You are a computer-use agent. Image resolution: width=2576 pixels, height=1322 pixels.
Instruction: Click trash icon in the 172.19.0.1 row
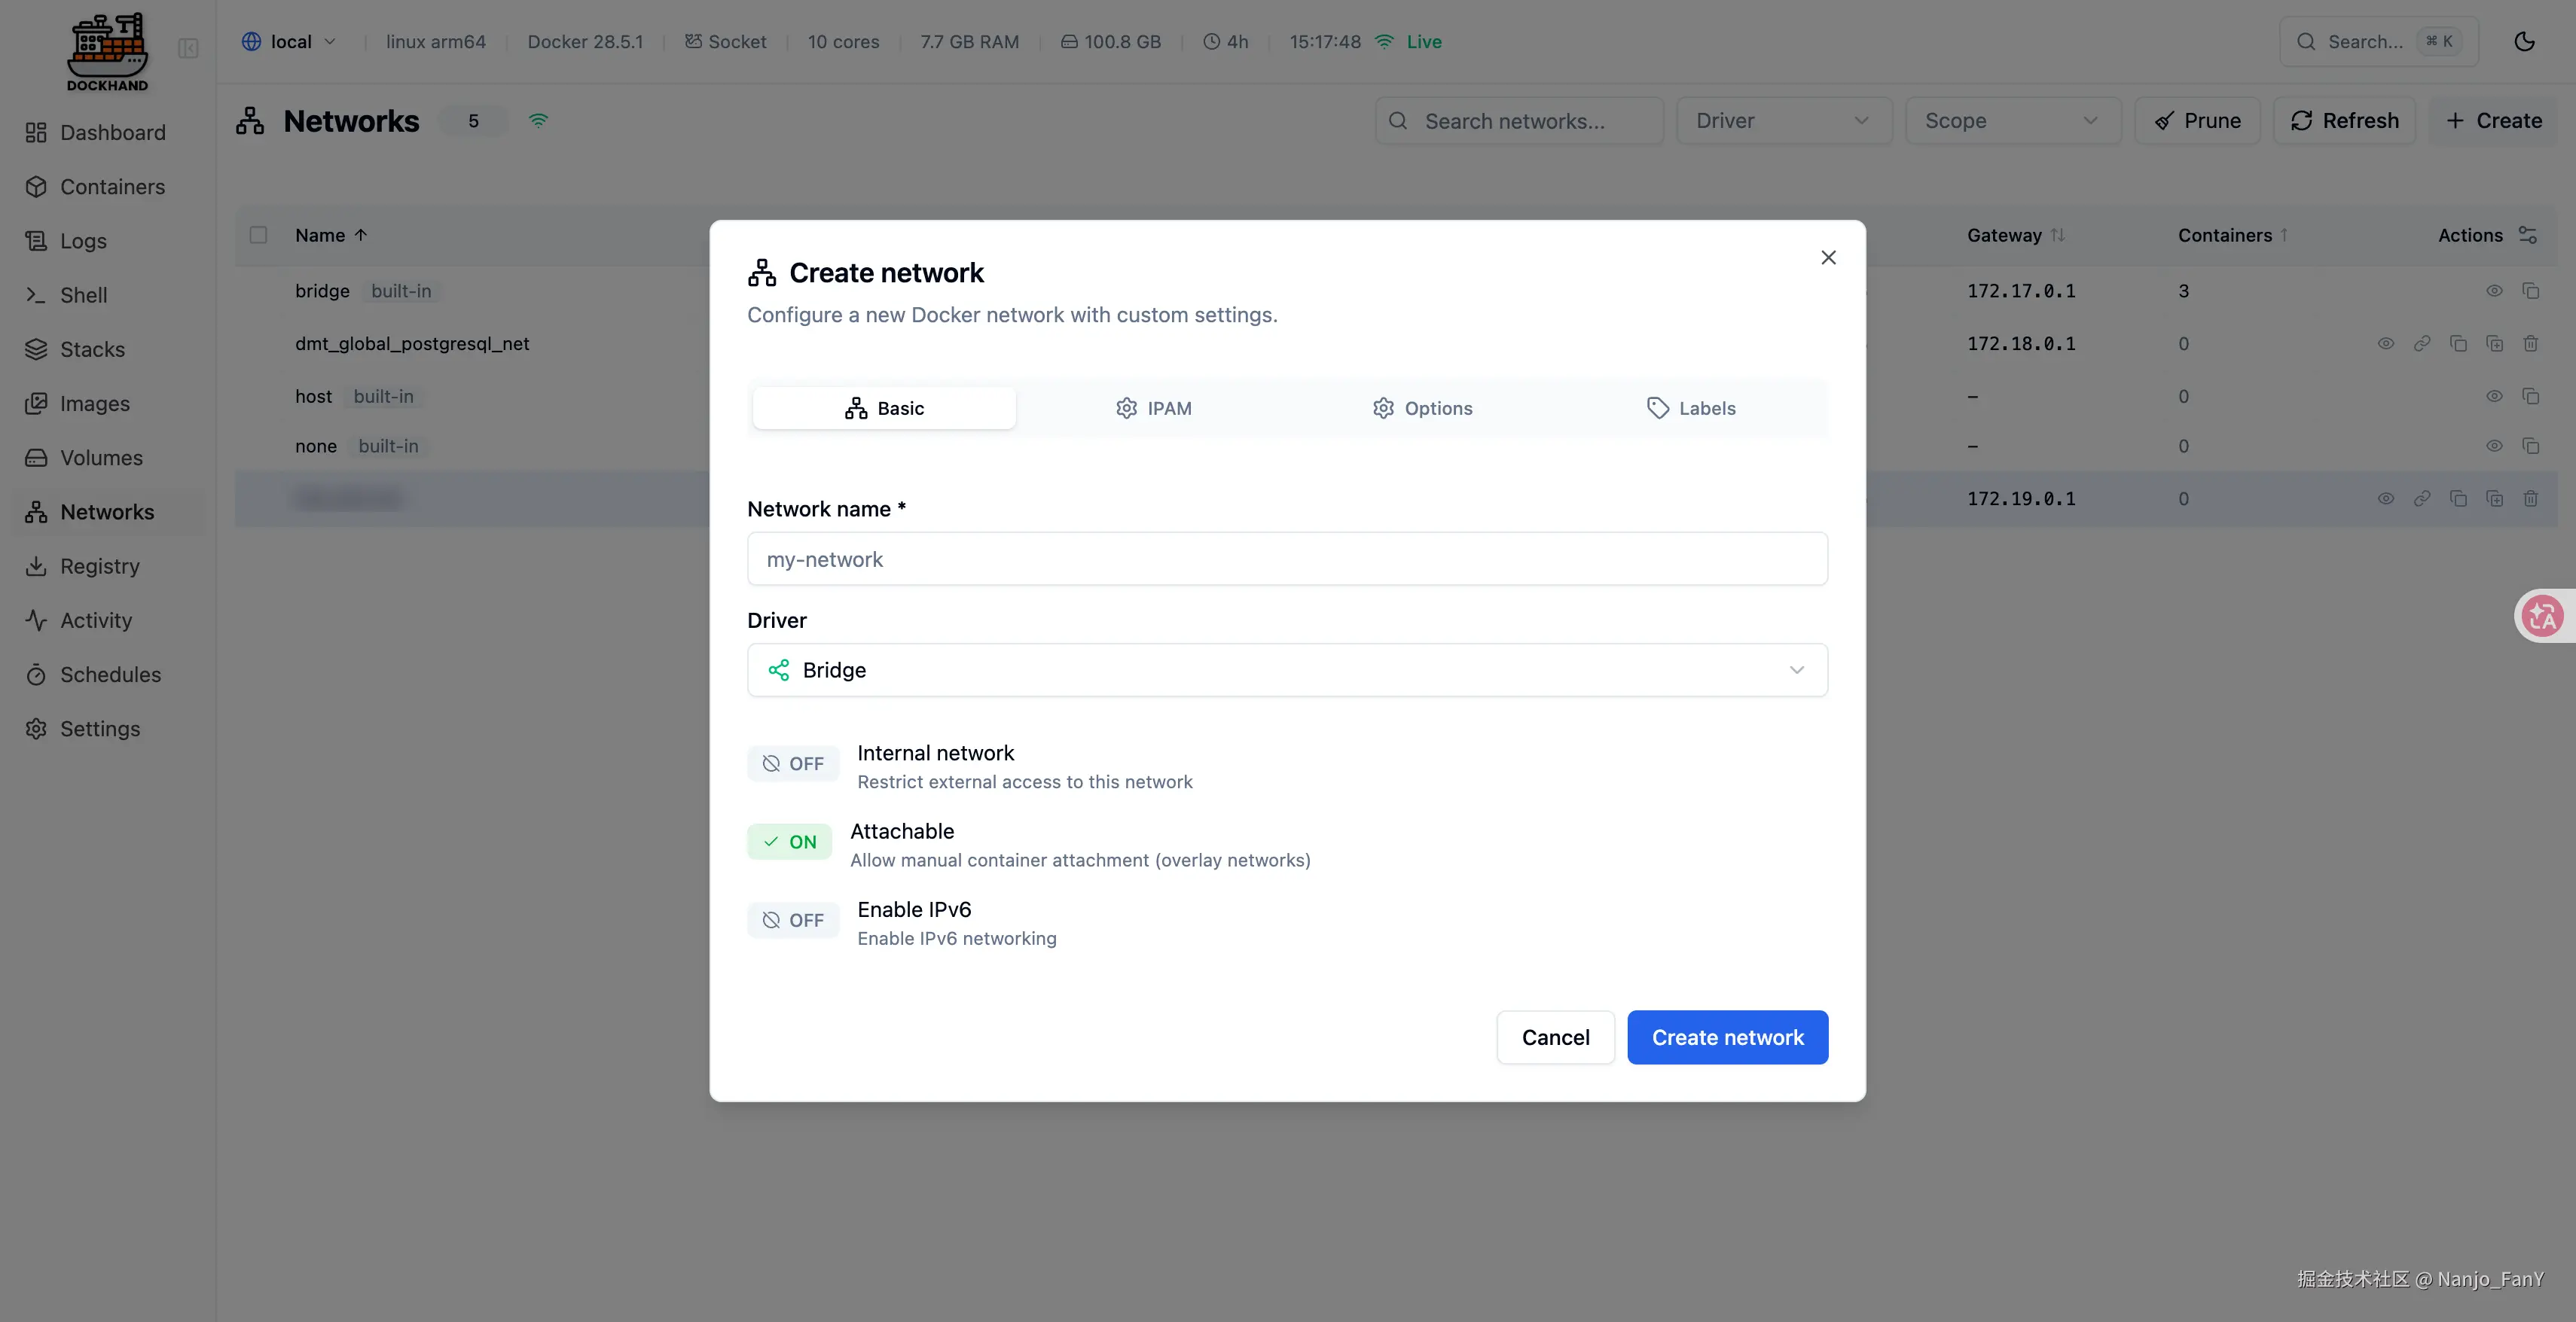(2530, 498)
